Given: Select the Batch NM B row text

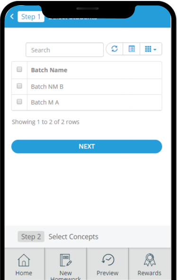Looking at the screenshot, I should tap(47, 86).
